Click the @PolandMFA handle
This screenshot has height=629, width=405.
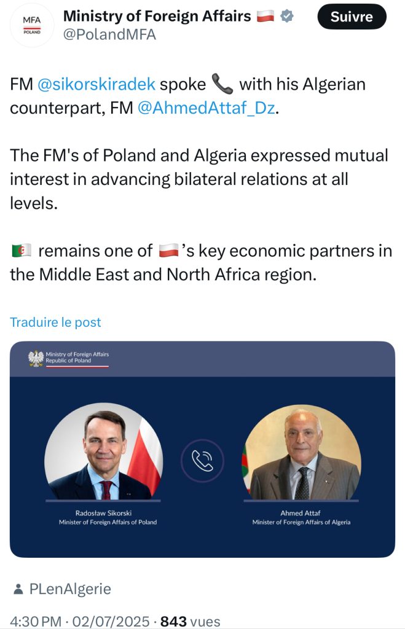(109, 34)
